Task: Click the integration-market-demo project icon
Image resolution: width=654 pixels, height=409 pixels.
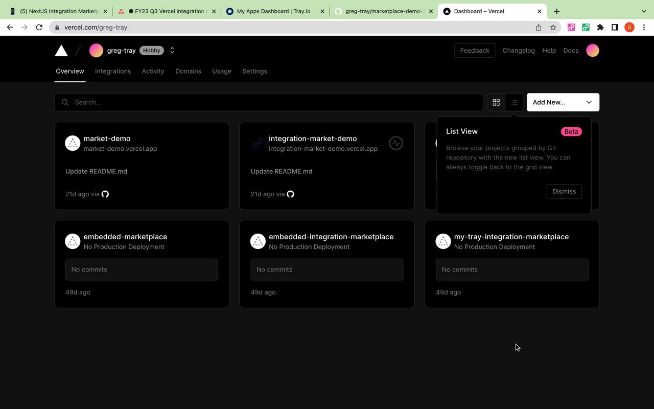Action: 258,143
